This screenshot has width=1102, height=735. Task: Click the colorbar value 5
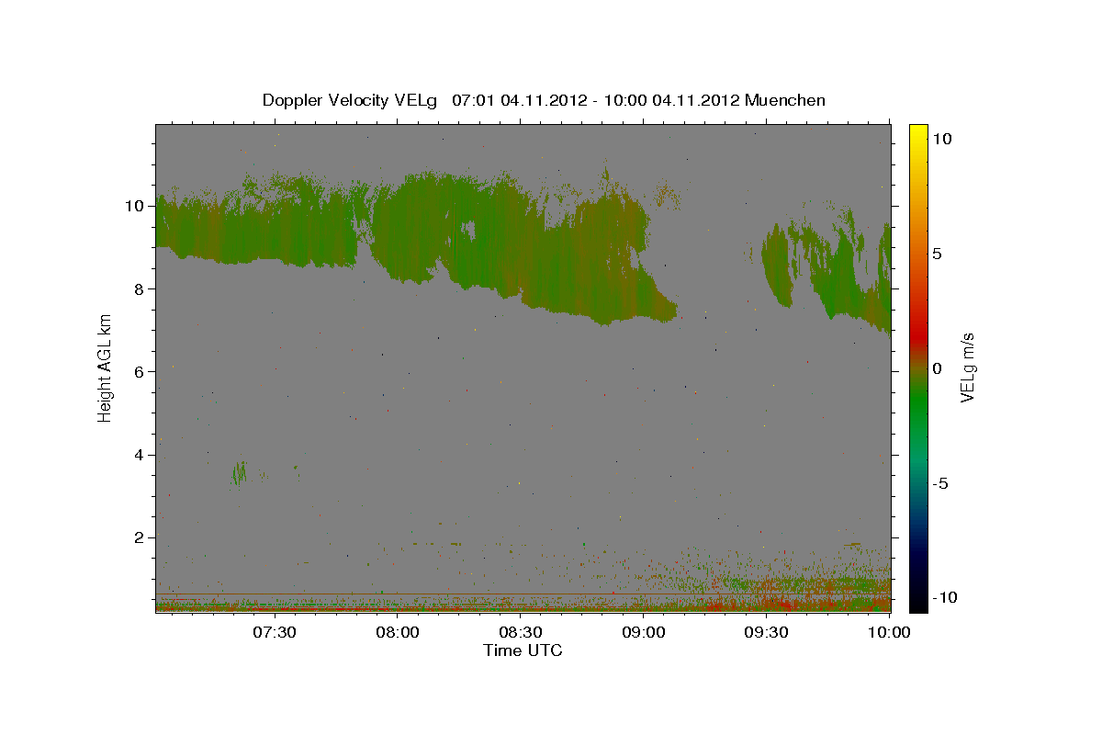coord(938,253)
